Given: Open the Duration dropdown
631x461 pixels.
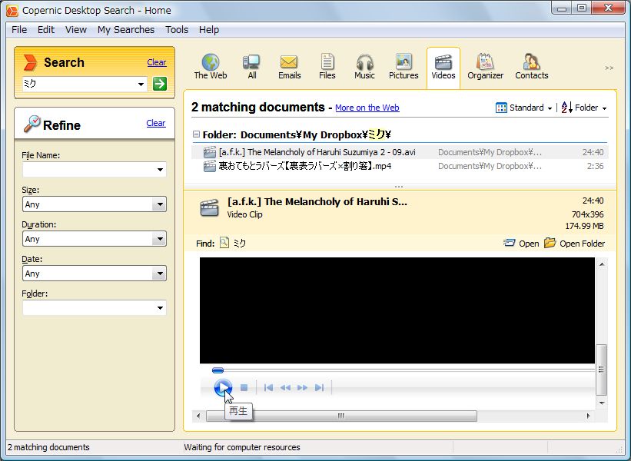Looking at the screenshot, I should (x=160, y=238).
